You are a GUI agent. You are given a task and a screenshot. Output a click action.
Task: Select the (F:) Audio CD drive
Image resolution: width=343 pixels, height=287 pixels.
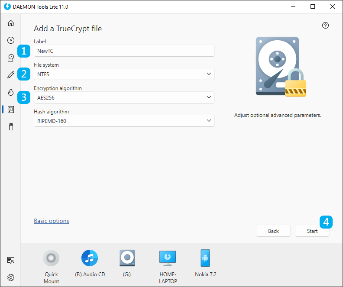(90, 258)
